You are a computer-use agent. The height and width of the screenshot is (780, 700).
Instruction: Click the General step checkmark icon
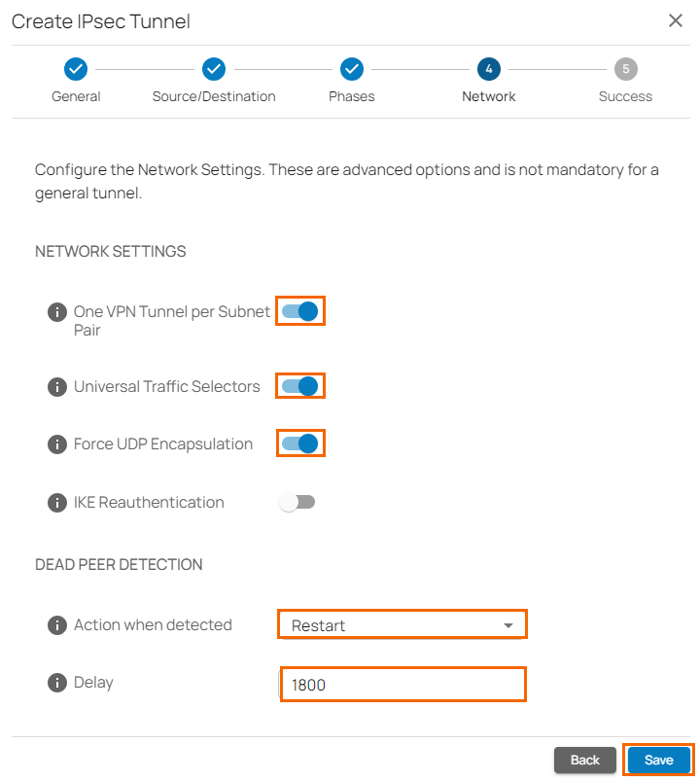click(76, 69)
